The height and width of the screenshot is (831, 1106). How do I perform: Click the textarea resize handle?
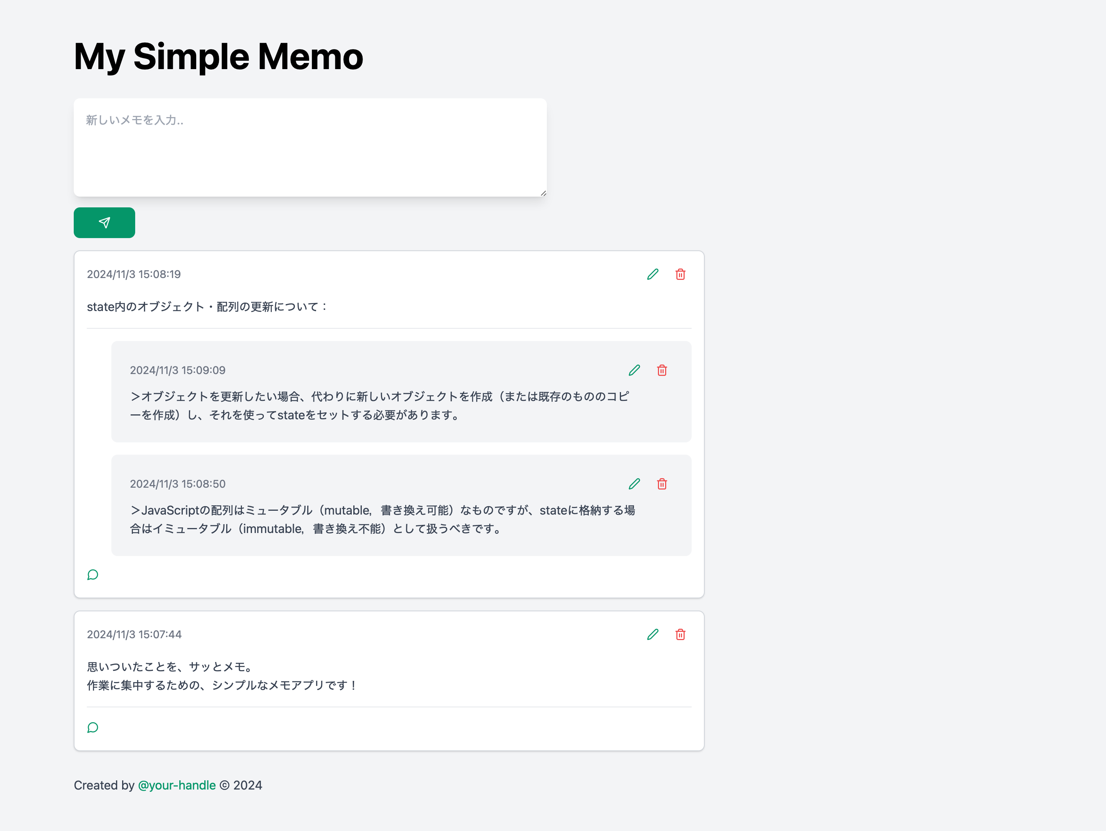click(x=543, y=192)
